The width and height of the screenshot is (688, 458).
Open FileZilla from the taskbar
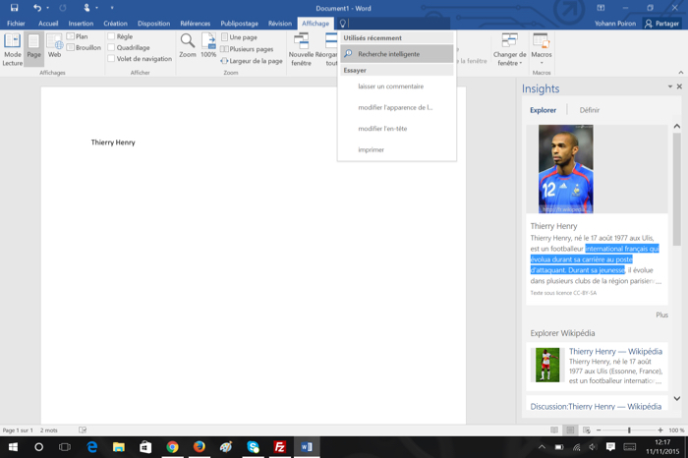tap(279, 447)
